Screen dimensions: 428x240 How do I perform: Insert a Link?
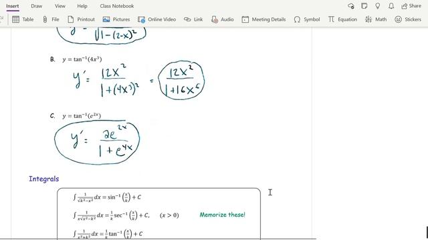pos(193,19)
